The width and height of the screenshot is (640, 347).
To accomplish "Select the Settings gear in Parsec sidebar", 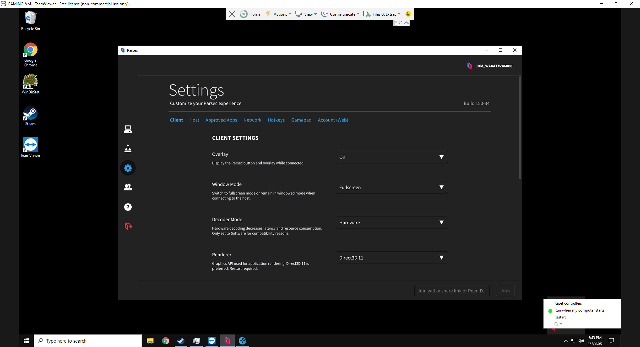I will (128, 168).
